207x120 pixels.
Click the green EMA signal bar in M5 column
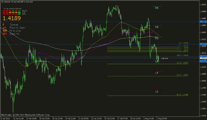pos(19,14)
